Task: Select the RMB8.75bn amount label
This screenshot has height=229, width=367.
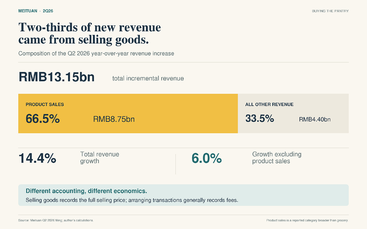Action: pyautogui.click(x=114, y=119)
